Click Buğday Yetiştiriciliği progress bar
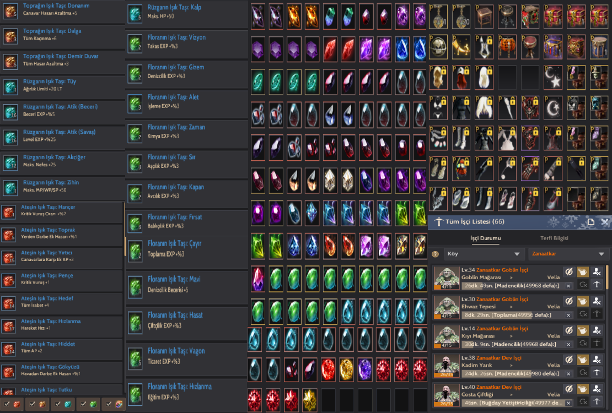This screenshot has height=413, width=612. click(x=517, y=403)
